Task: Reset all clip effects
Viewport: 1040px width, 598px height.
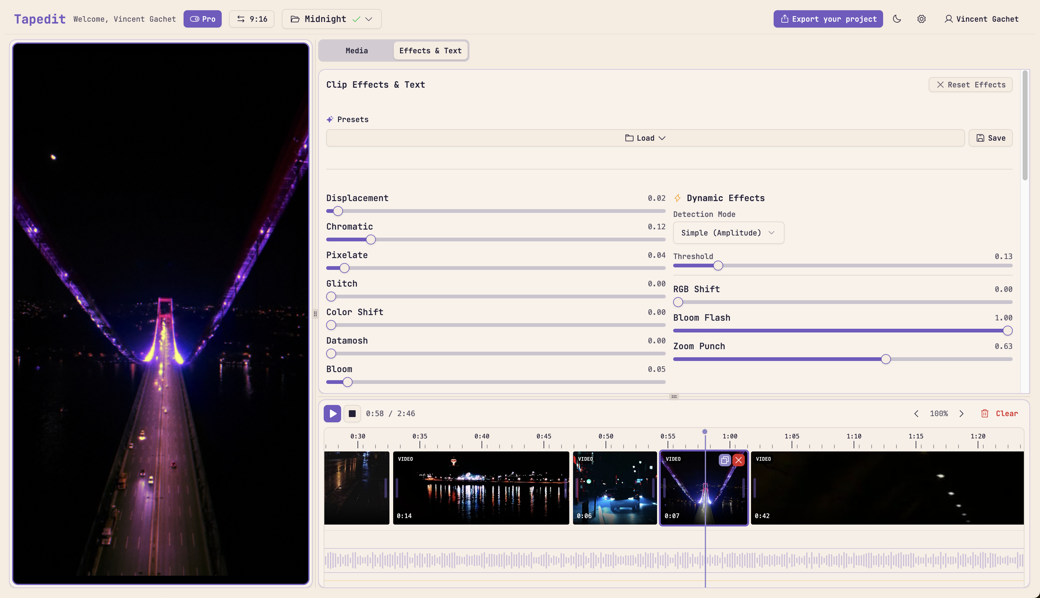Action: [970, 85]
